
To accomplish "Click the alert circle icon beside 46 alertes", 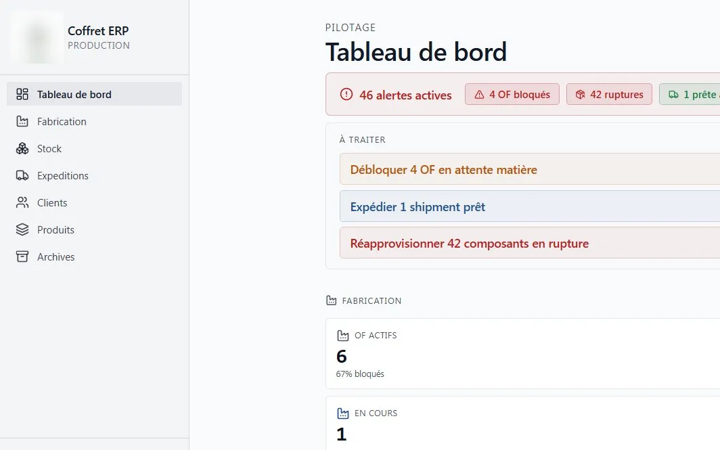I will coord(346,94).
